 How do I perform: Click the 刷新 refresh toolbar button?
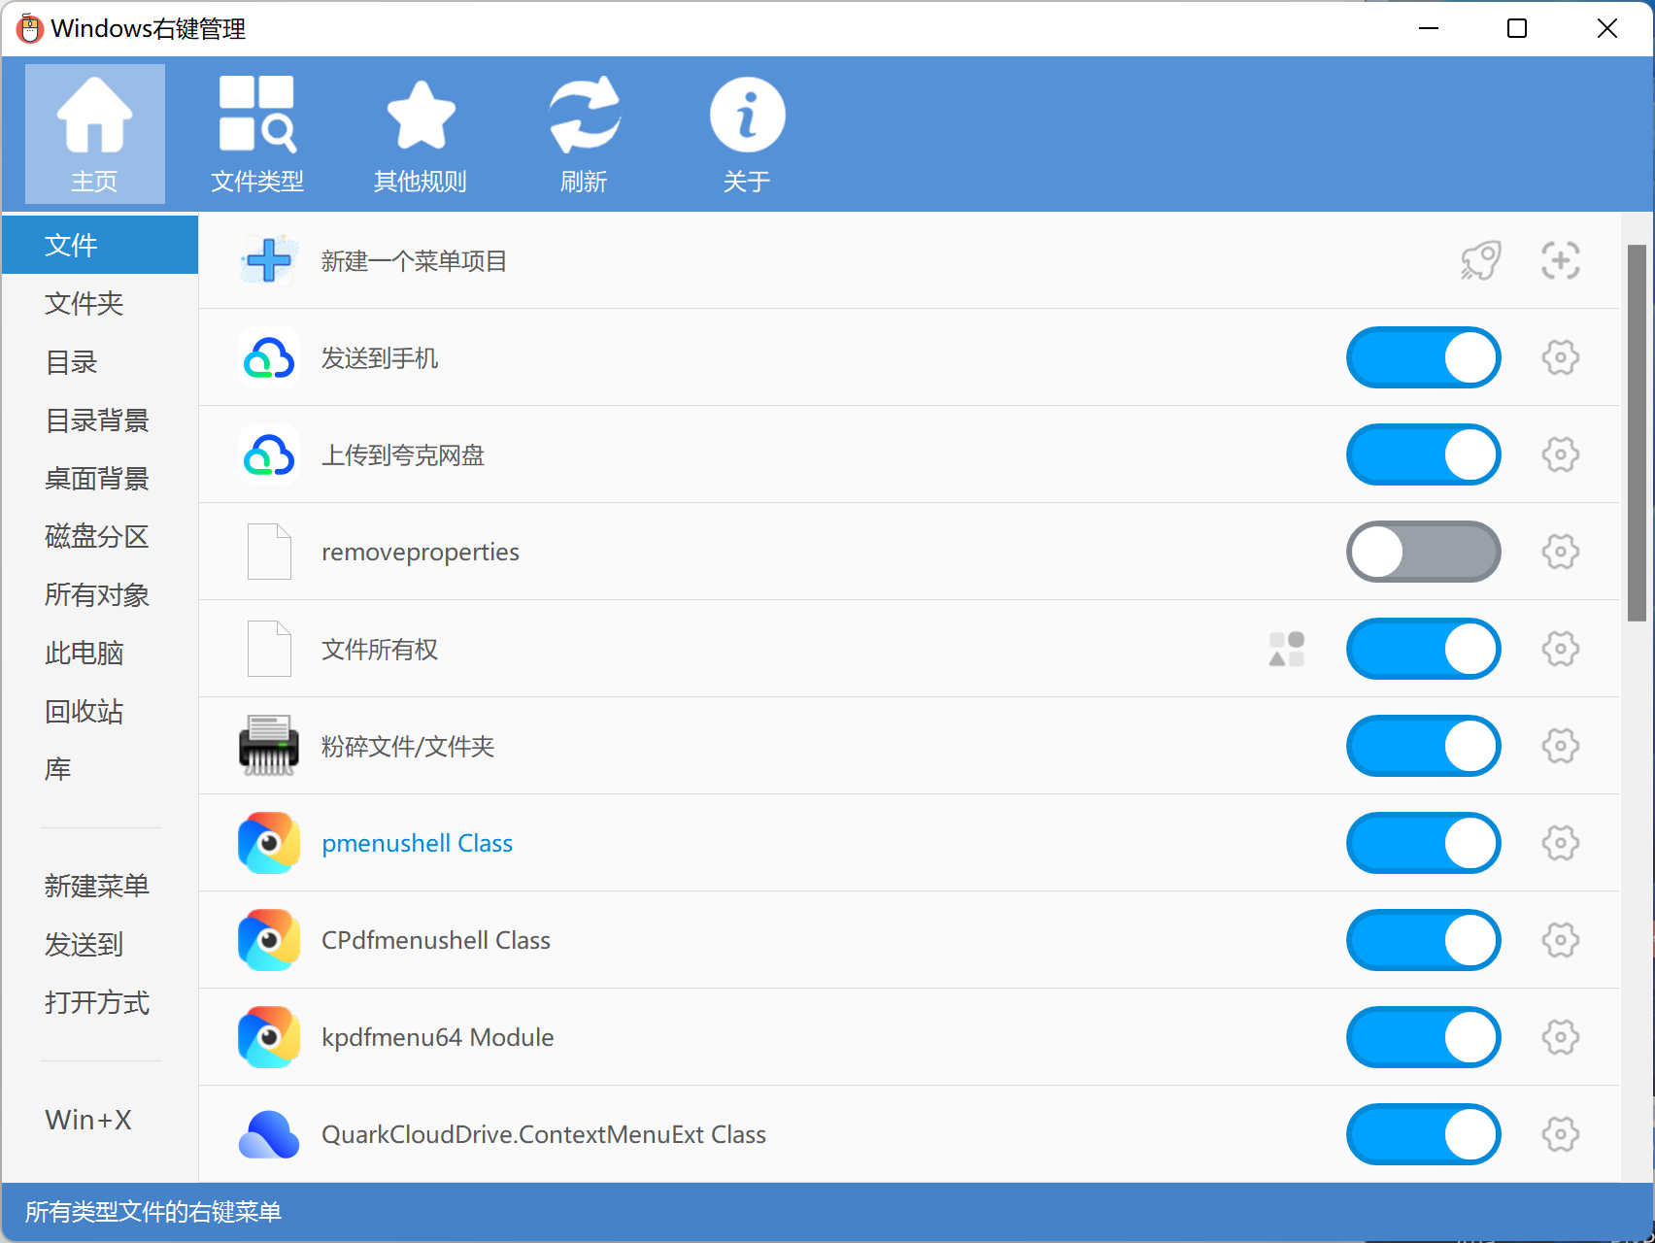(584, 134)
